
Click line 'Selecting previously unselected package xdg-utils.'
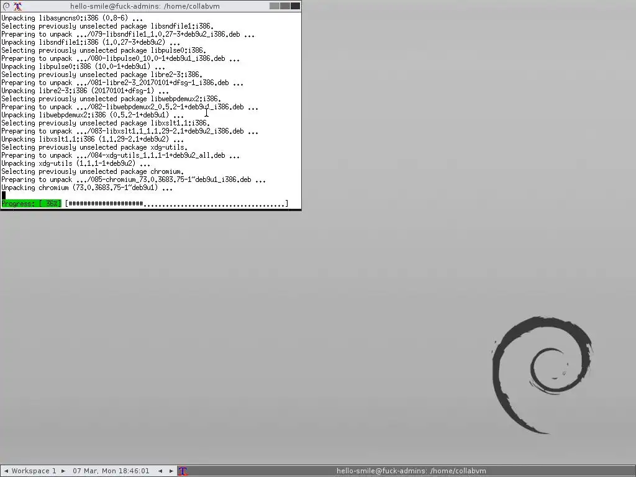tap(94, 147)
